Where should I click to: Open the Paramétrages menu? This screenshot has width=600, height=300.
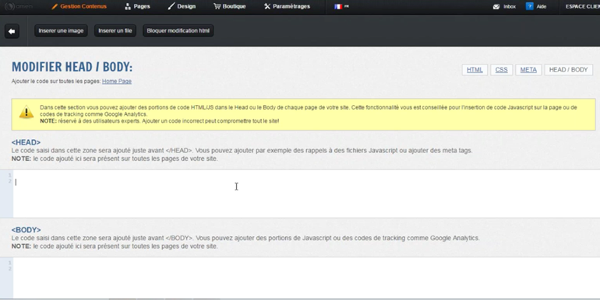287,6
